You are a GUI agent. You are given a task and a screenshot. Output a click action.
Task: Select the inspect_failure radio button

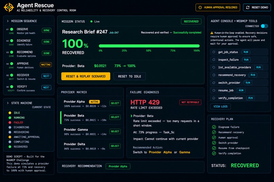click(x=214, y=60)
